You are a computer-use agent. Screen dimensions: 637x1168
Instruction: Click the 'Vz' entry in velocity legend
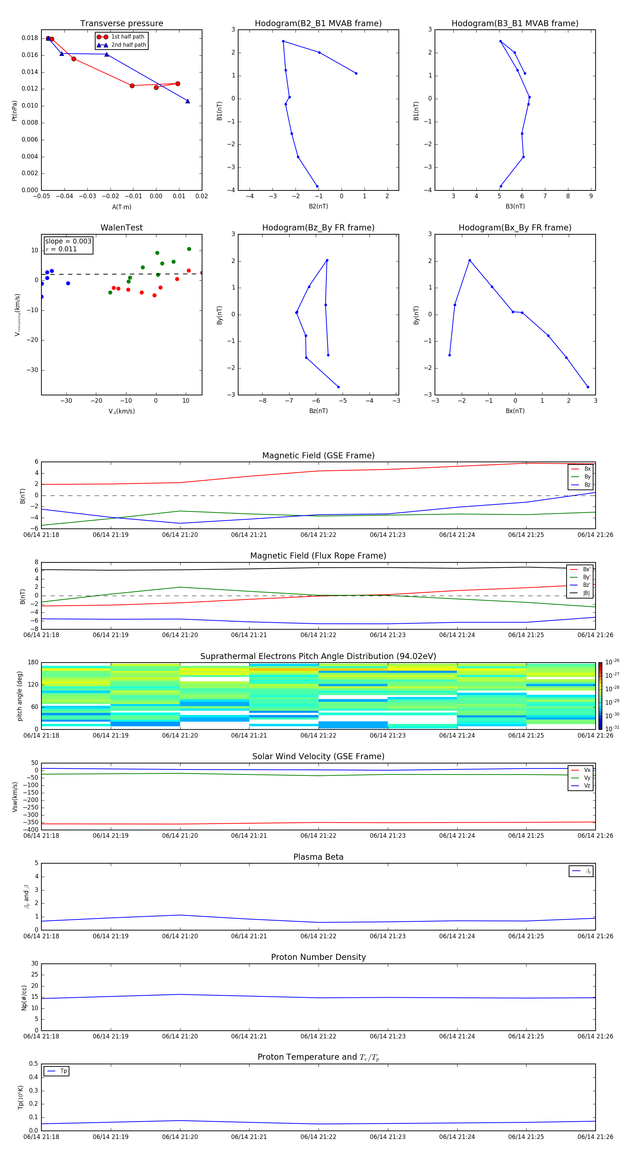pos(581,786)
